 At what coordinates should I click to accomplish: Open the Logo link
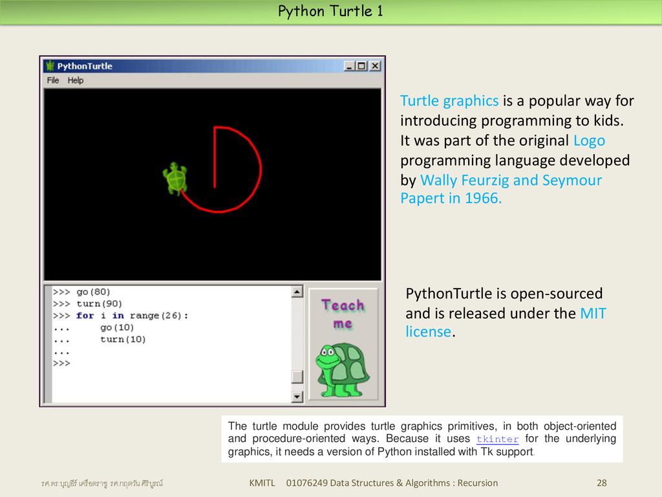pos(589,140)
